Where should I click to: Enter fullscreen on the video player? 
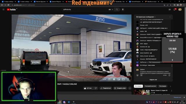click(128, 79)
